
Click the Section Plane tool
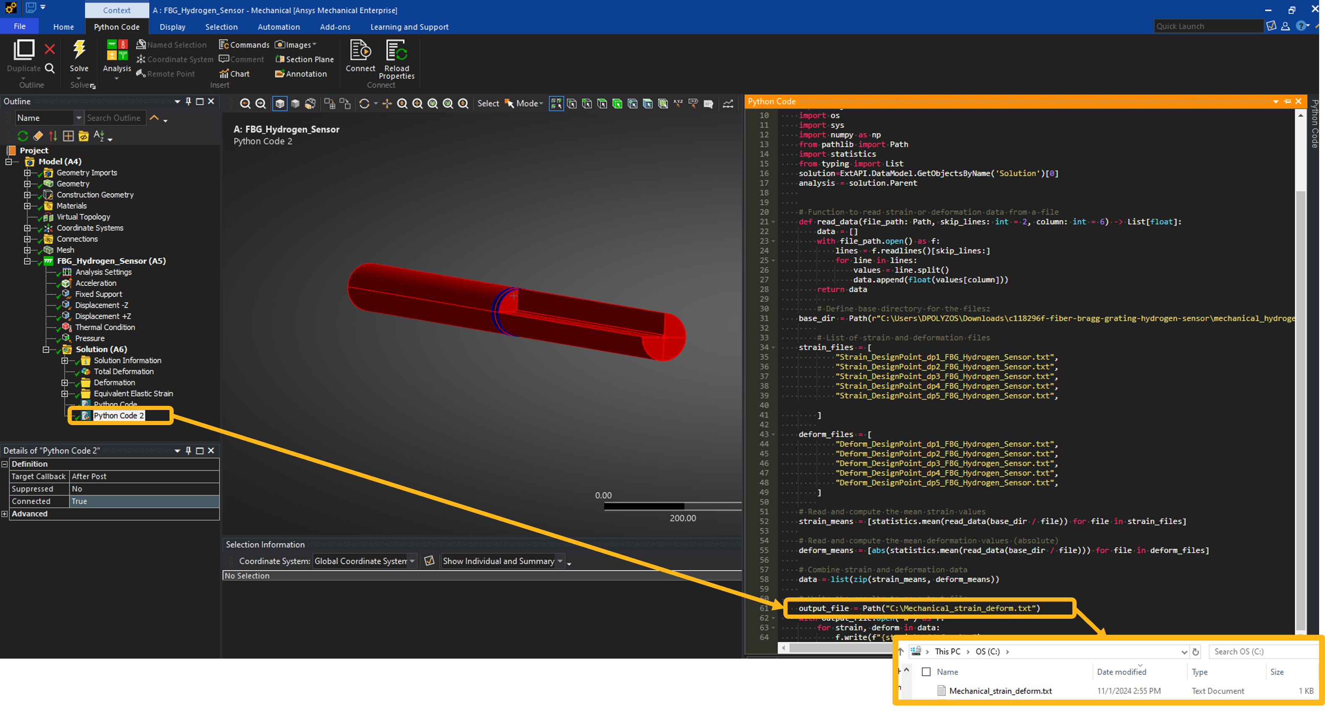coord(304,59)
